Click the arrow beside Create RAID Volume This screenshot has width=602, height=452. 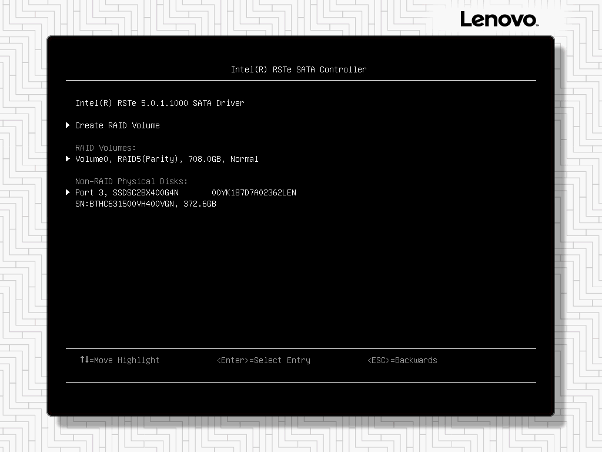(68, 125)
